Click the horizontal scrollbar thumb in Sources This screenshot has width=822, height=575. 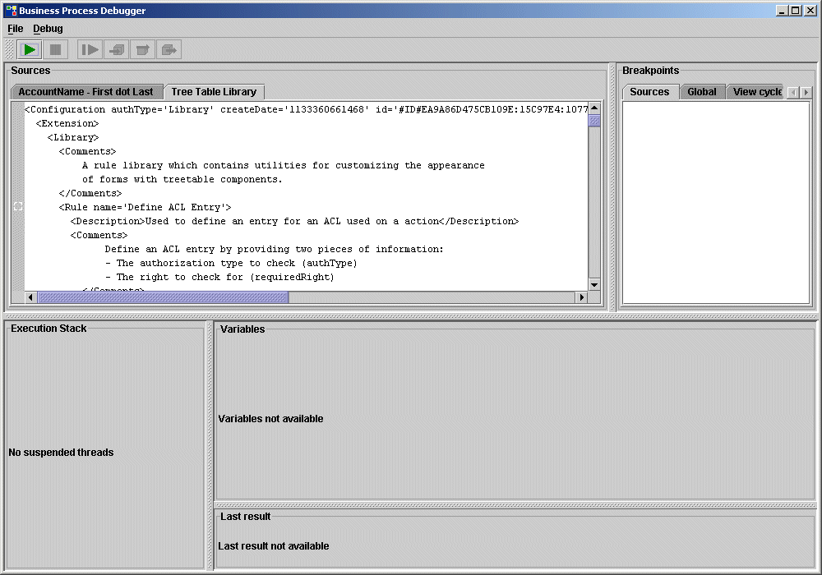tap(163, 297)
